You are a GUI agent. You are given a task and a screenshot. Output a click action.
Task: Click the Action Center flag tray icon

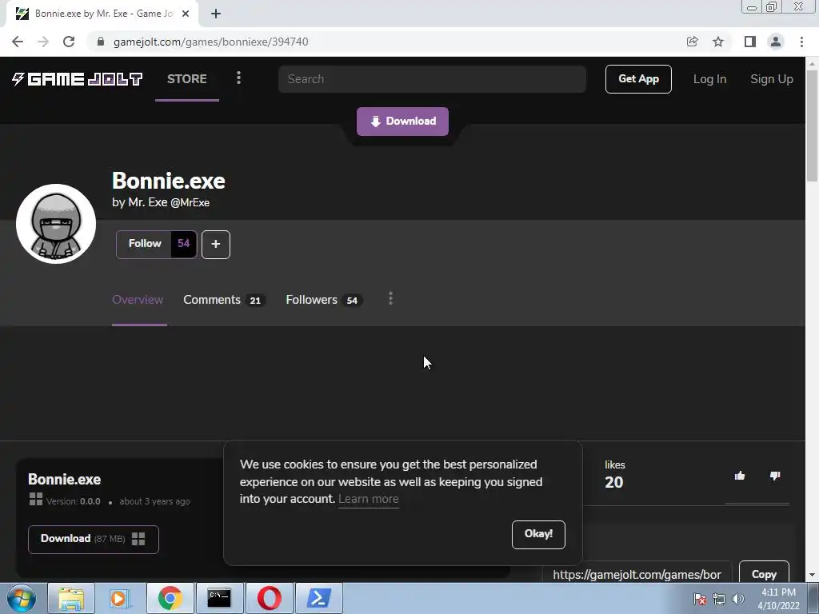(700, 599)
